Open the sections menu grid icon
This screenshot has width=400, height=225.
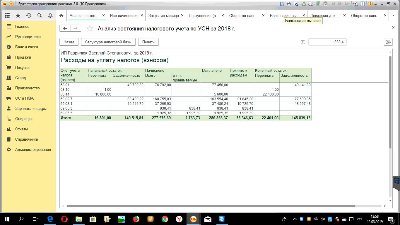[7, 16]
